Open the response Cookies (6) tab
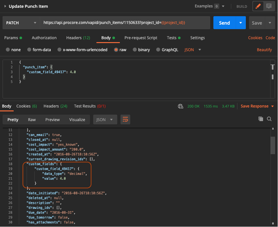Image resolution: width=278 pixels, height=227 pixels. coord(27,106)
